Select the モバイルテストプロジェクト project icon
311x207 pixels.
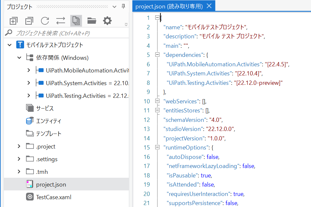pos(20,45)
